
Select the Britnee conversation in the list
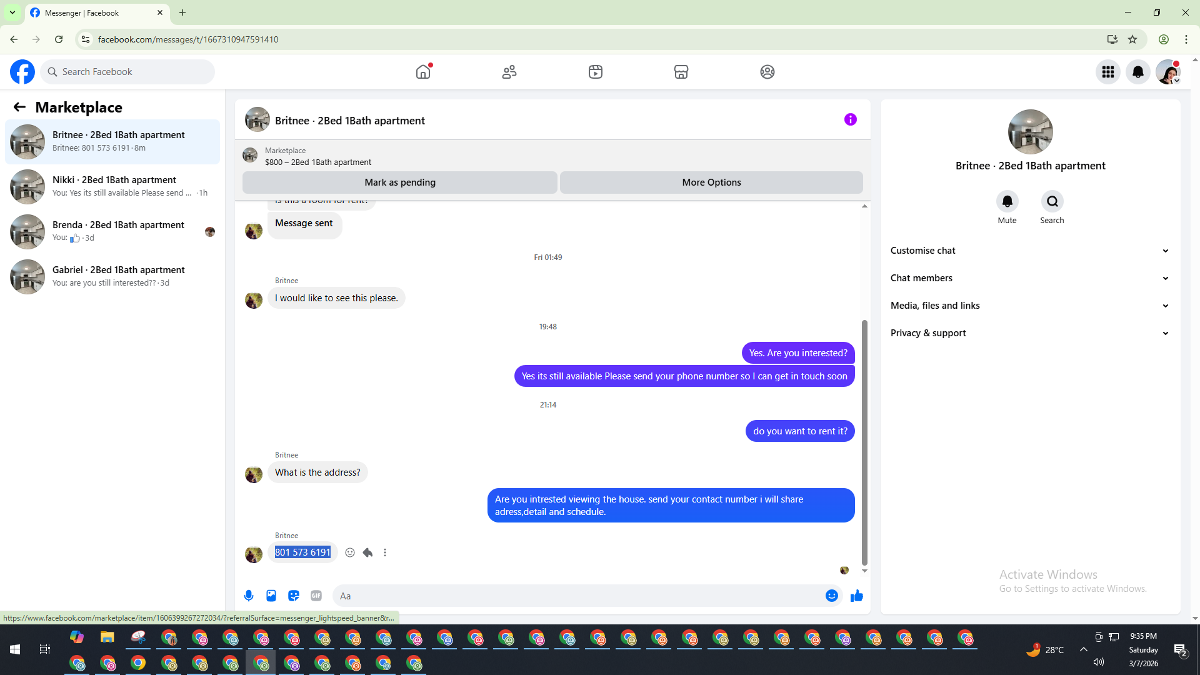(112, 142)
